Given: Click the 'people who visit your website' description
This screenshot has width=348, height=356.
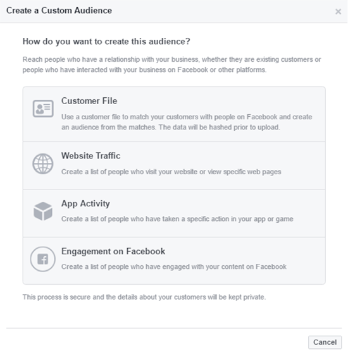Looking at the screenshot, I should pyautogui.click(x=171, y=172).
